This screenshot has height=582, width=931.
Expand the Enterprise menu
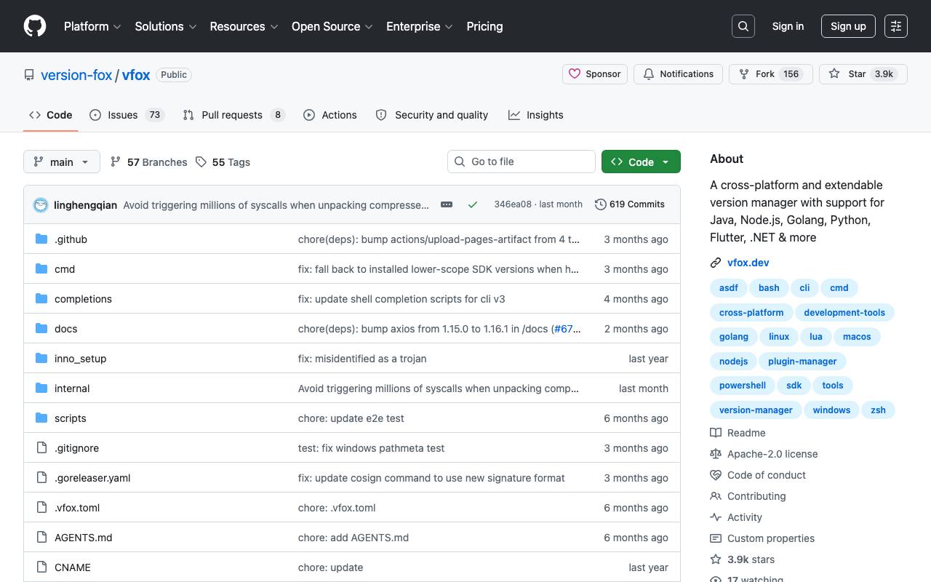(420, 26)
